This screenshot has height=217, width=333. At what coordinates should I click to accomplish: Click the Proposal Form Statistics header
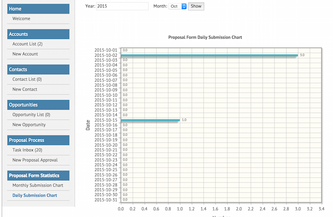point(38,175)
